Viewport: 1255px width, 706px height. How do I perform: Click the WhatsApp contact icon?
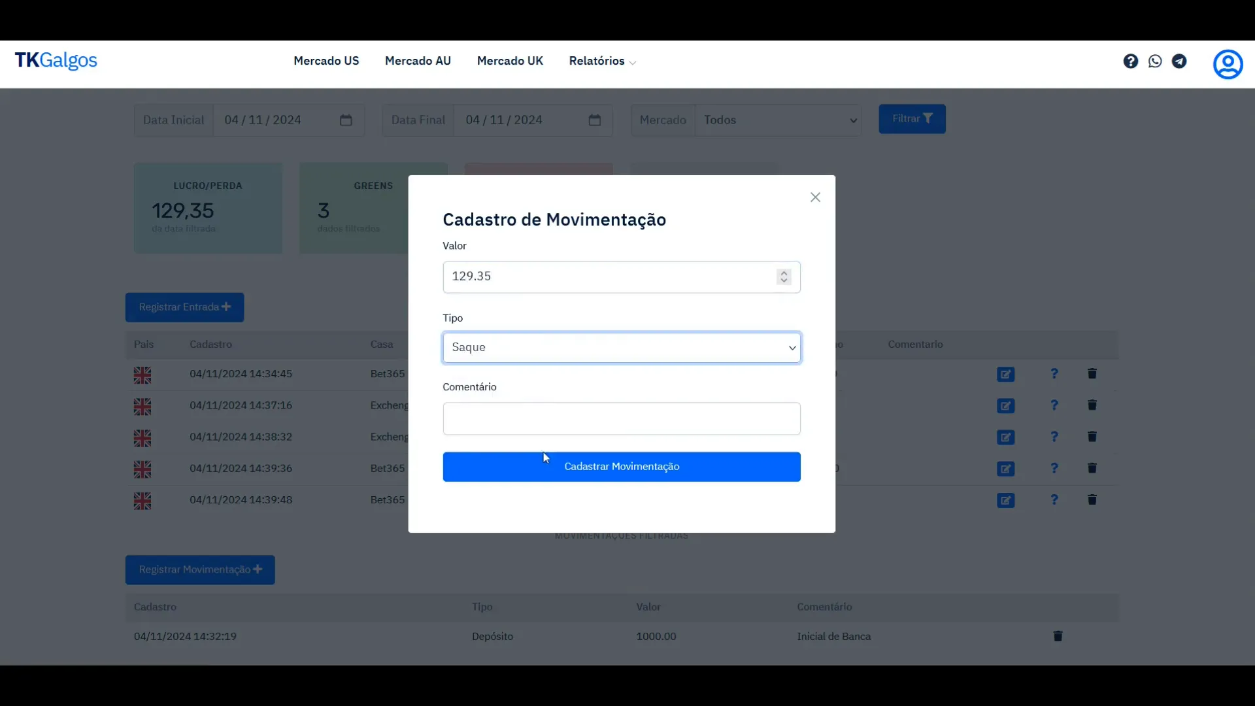(1155, 61)
